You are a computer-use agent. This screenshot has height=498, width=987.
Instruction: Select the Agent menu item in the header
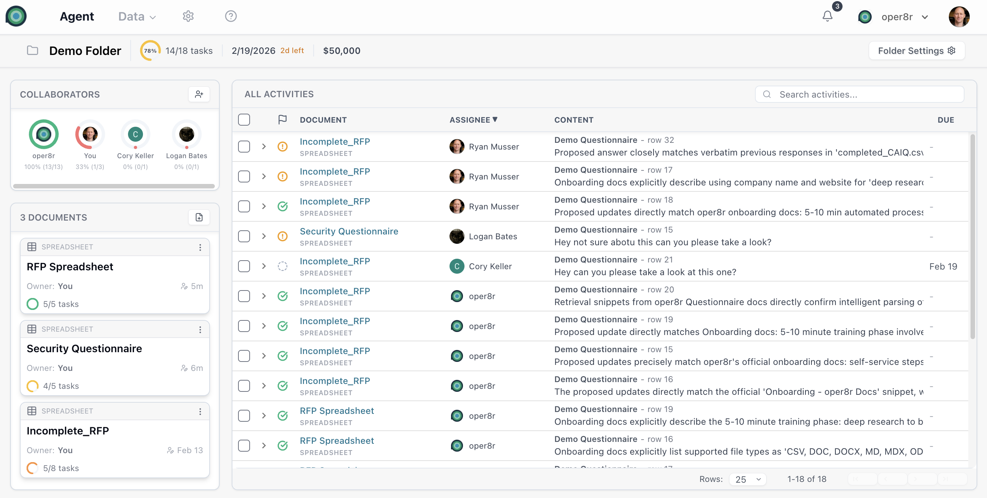coord(77,16)
